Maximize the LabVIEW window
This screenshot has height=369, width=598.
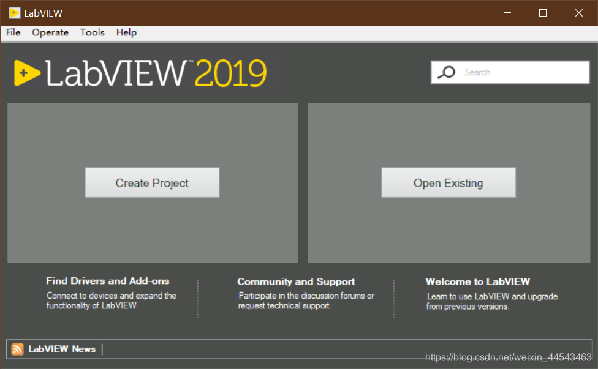[543, 13]
